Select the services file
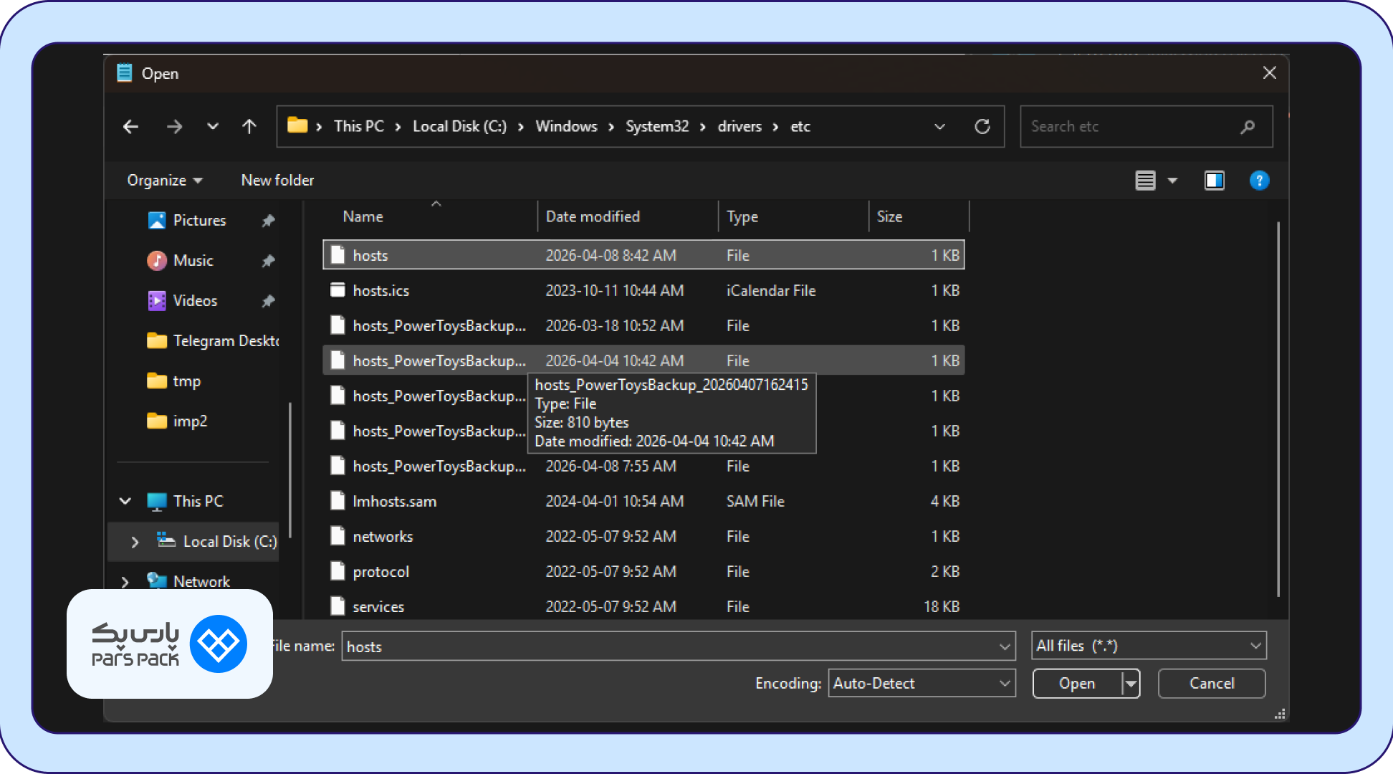The width and height of the screenshot is (1393, 774). 643,606
